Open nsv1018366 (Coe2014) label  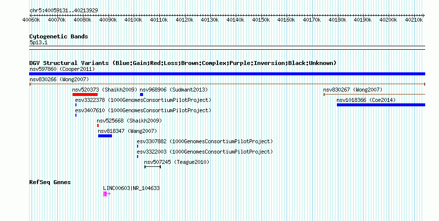point(366,100)
